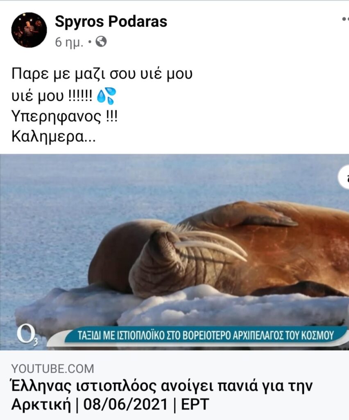Viewport: 349px width, 420px height.
Task: Click the 08/06/2021 date in the link title
Action: 125,404
